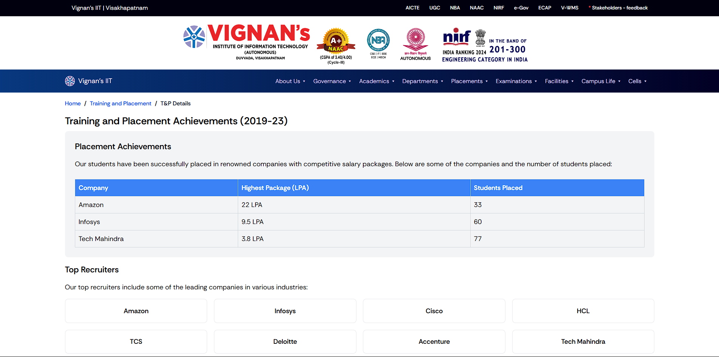Click the T&P Details breadcrumb text
This screenshot has width=719, height=357.
pyautogui.click(x=175, y=104)
